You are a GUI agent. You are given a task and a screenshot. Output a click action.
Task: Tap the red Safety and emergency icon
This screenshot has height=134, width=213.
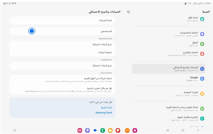202,54
